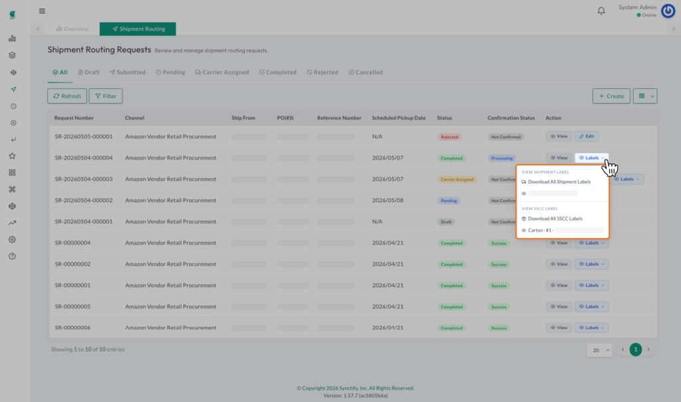Filter by Rejected status tab
Screen dimensions: 681x402
pyautogui.click(x=323, y=72)
